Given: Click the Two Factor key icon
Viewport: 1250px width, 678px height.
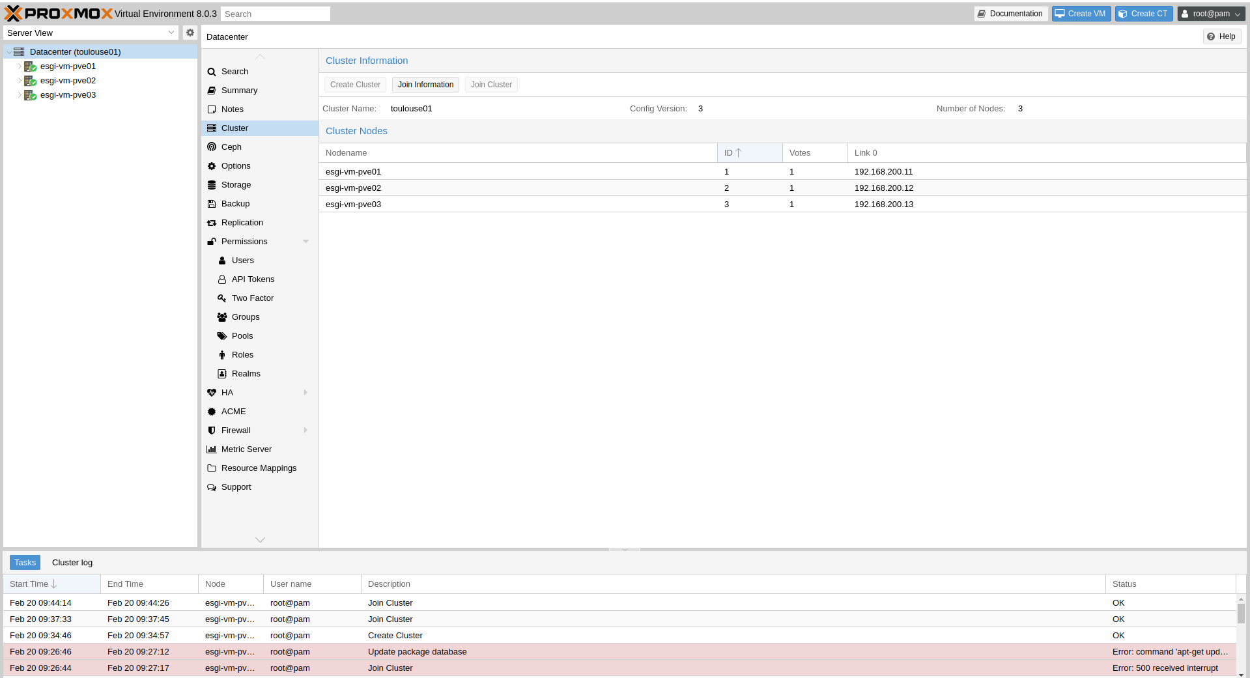Looking at the screenshot, I should (222, 298).
